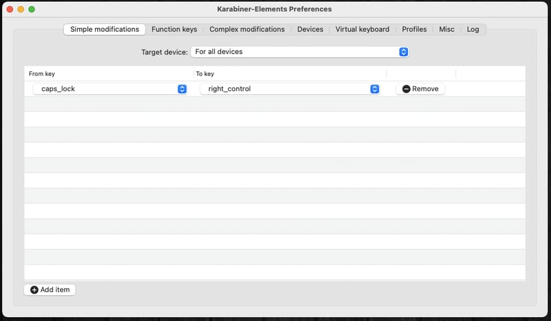View the Log tab
Image resolution: width=551 pixels, height=321 pixels.
[x=472, y=29]
